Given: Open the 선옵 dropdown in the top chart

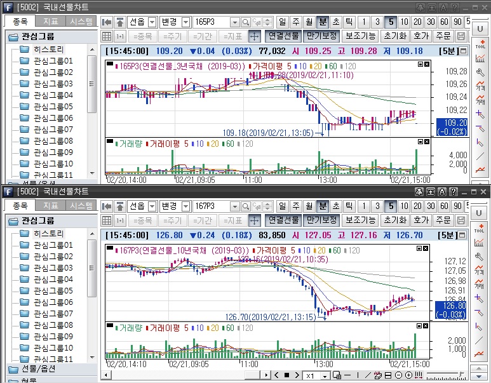Looking at the screenshot, I should tap(152, 22).
